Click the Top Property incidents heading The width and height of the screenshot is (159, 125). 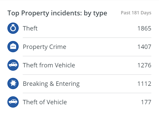pyautogui.click(x=57, y=13)
